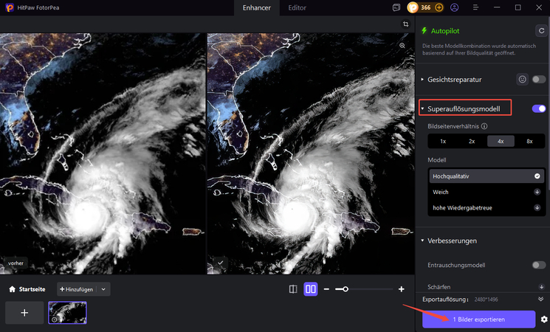Open the feedback message icon in the title bar
550x332 pixels.
point(396,7)
